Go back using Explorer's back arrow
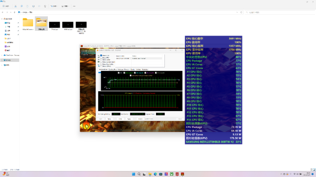The height and width of the screenshot is (177, 316). [2, 12]
